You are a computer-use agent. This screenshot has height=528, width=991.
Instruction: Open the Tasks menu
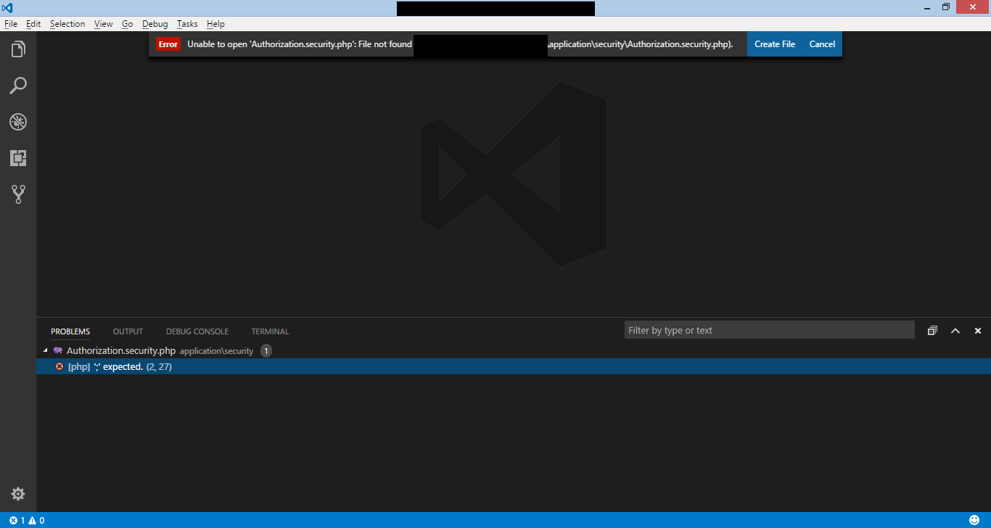click(187, 24)
